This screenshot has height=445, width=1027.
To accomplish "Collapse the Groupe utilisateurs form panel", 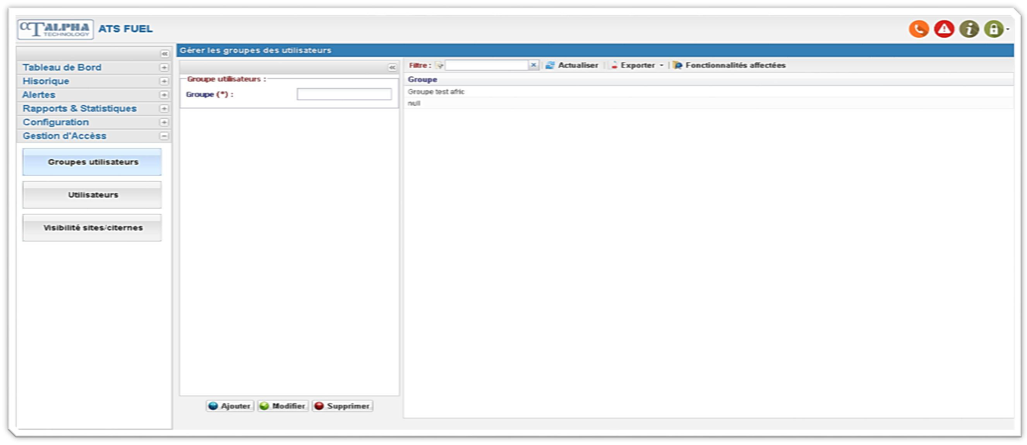I will tap(392, 68).
